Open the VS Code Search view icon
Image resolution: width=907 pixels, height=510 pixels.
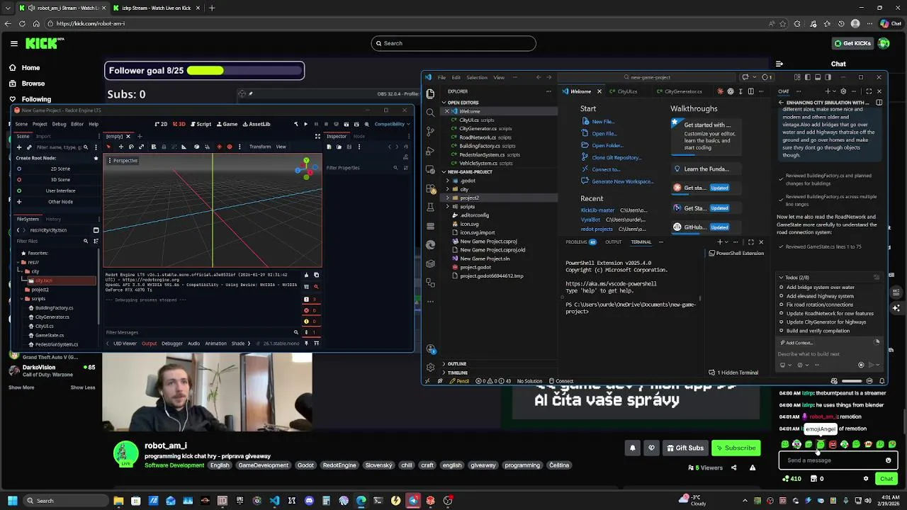430,113
